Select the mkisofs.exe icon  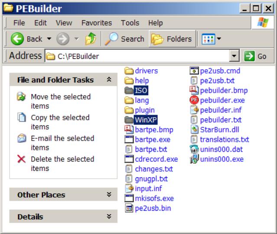pyautogui.click(x=129, y=198)
